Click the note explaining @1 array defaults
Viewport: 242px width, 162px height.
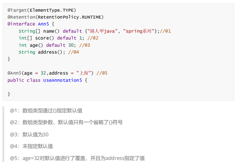(x=46, y=110)
